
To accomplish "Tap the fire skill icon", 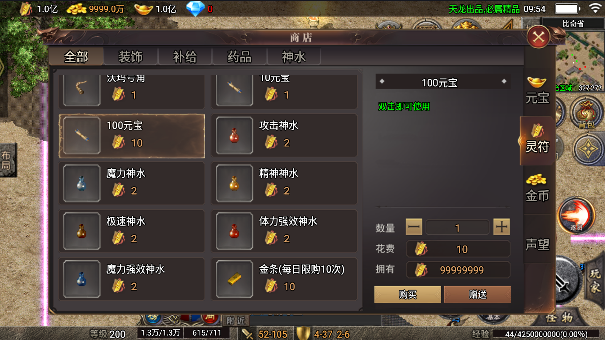I will (576, 216).
